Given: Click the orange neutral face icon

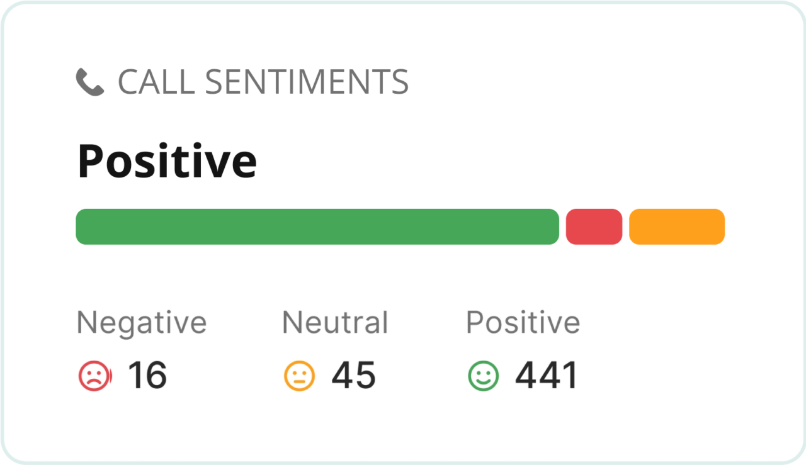Looking at the screenshot, I should (x=299, y=376).
